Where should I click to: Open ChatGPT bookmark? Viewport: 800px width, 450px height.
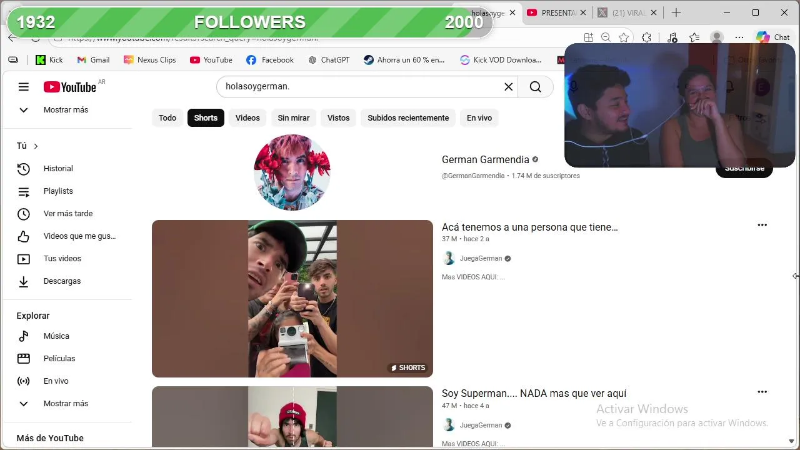tap(329, 60)
